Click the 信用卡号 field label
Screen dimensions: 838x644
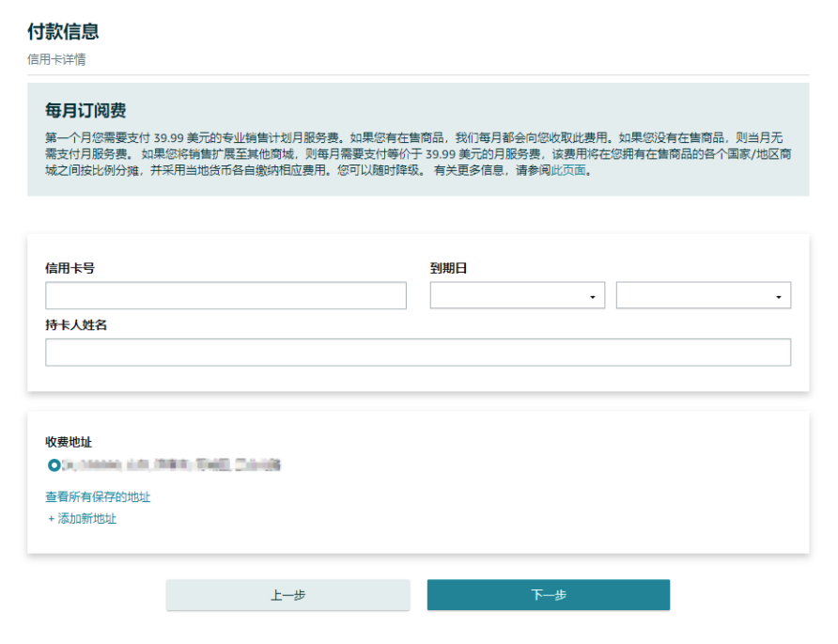70,268
